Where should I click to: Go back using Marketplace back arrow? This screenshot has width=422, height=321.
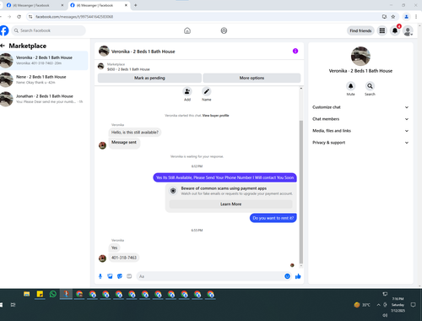3,46
